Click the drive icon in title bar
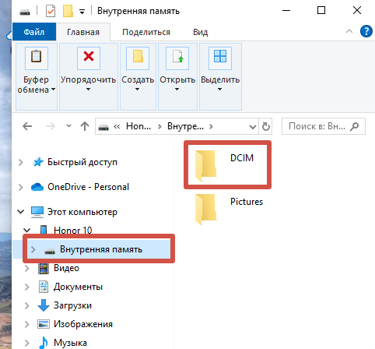The width and height of the screenshot is (375, 349). tap(25, 12)
